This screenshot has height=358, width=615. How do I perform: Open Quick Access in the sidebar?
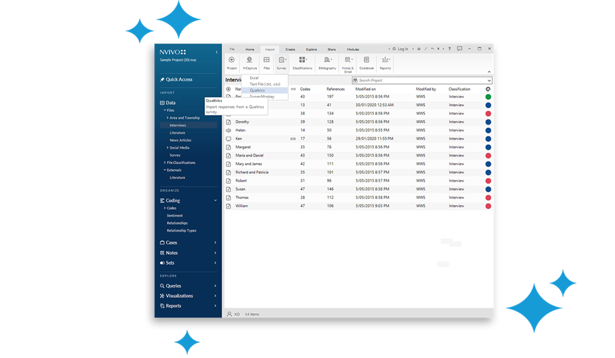(176, 79)
